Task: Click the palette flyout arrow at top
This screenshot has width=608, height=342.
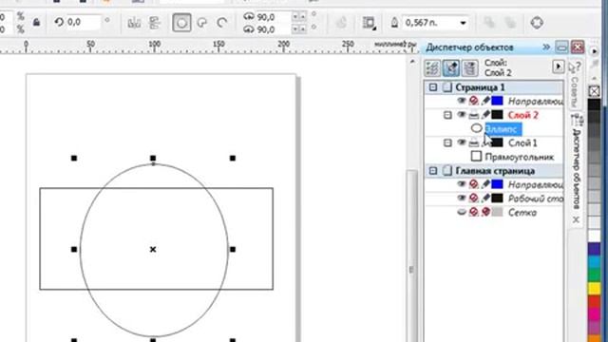Action: point(595,51)
